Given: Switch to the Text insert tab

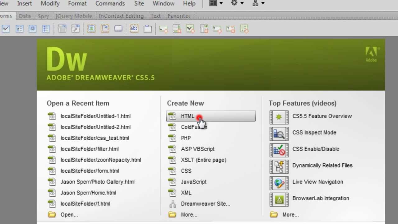Looking at the screenshot, I should [x=155, y=16].
